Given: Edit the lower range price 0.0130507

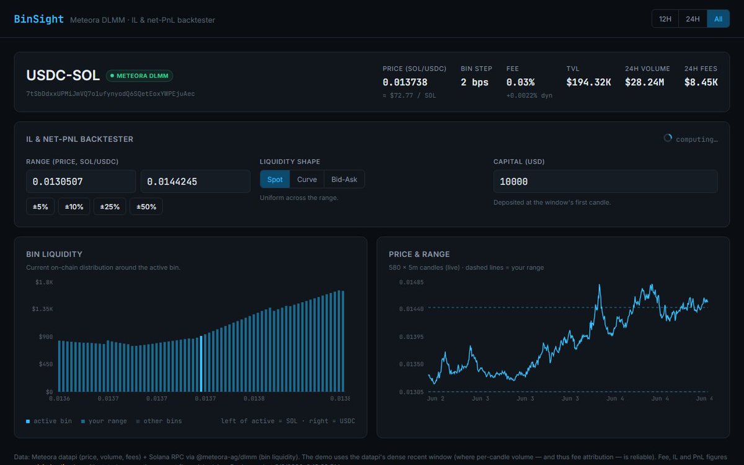Looking at the screenshot, I should 81,182.
